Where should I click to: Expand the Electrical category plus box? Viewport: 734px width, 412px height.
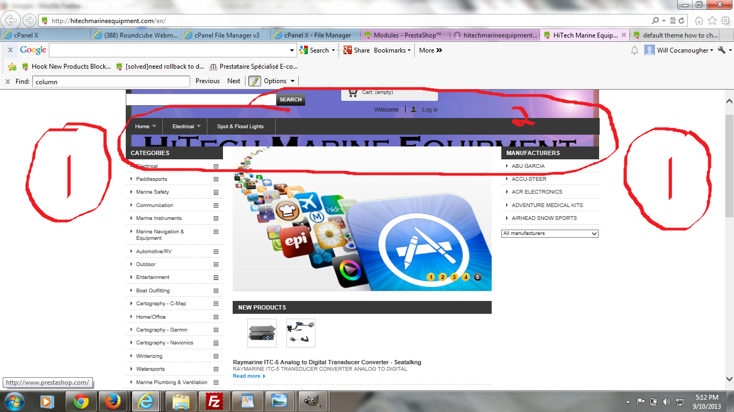(x=216, y=166)
